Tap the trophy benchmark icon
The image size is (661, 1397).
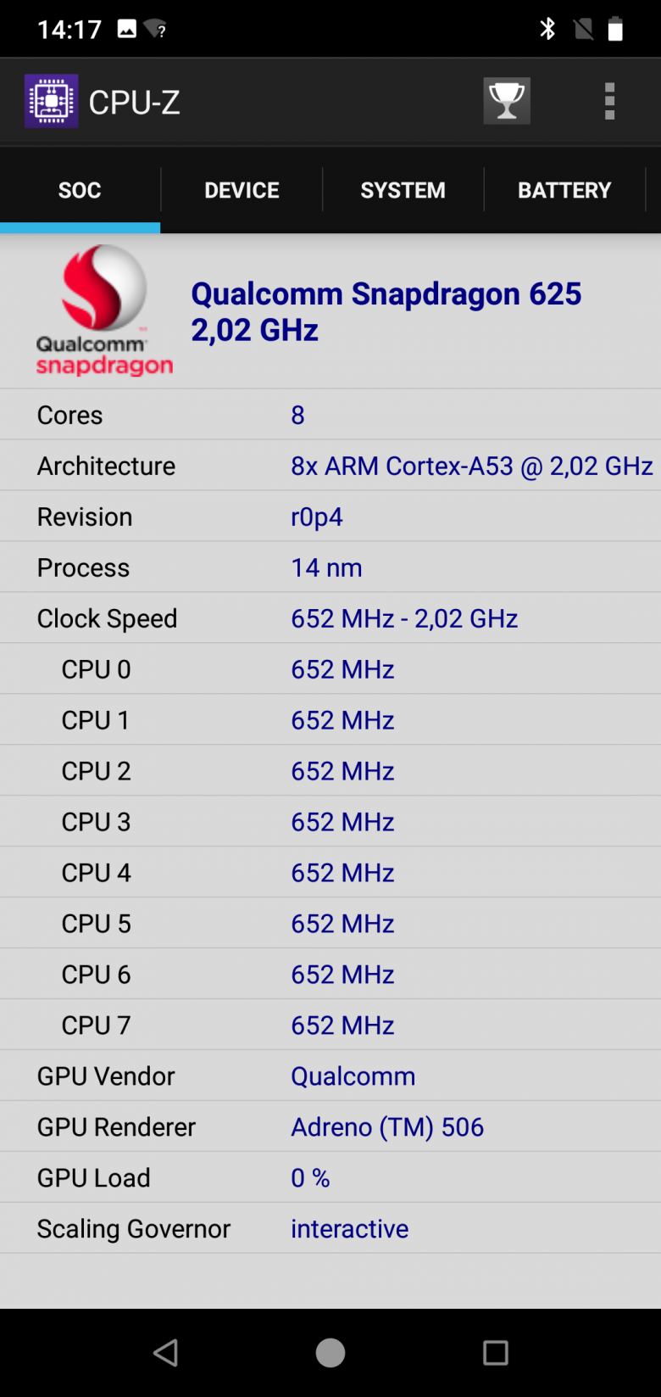pyautogui.click(x=507, y=101)
